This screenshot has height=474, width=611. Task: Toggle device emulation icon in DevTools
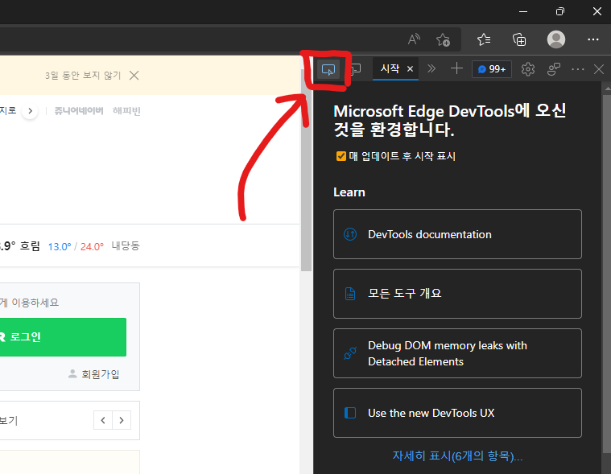(355, 69)
